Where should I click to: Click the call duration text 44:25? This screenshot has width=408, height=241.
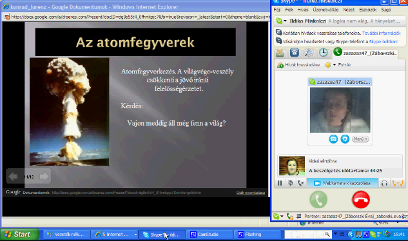(x=345, y=171)
